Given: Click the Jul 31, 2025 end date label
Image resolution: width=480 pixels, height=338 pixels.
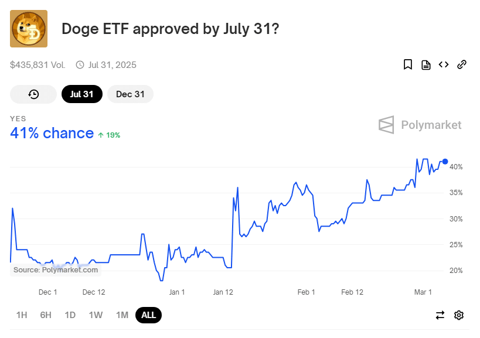Looking at the screenshot, I should (x=113, y=65).
